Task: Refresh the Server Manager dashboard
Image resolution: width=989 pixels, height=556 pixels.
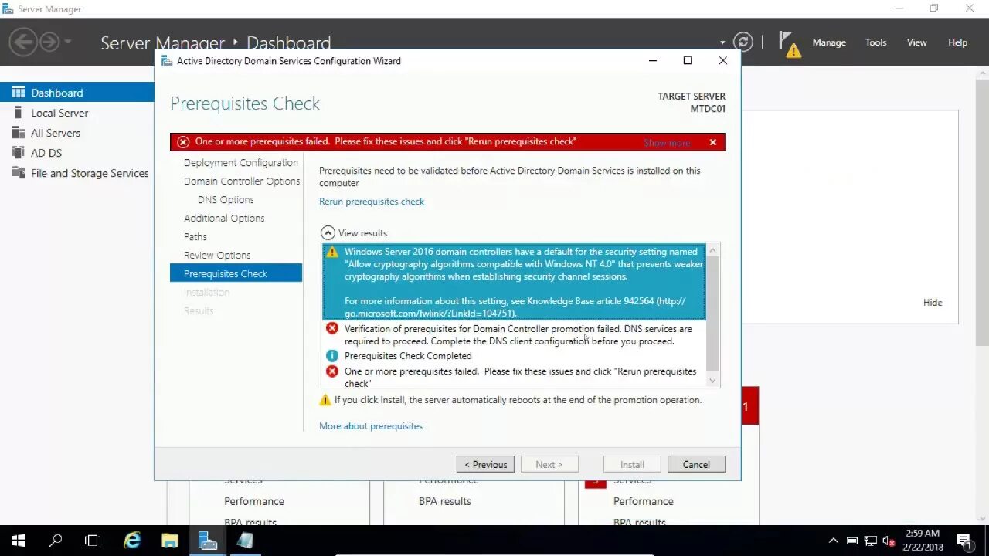Action: [x=743, y=42]
